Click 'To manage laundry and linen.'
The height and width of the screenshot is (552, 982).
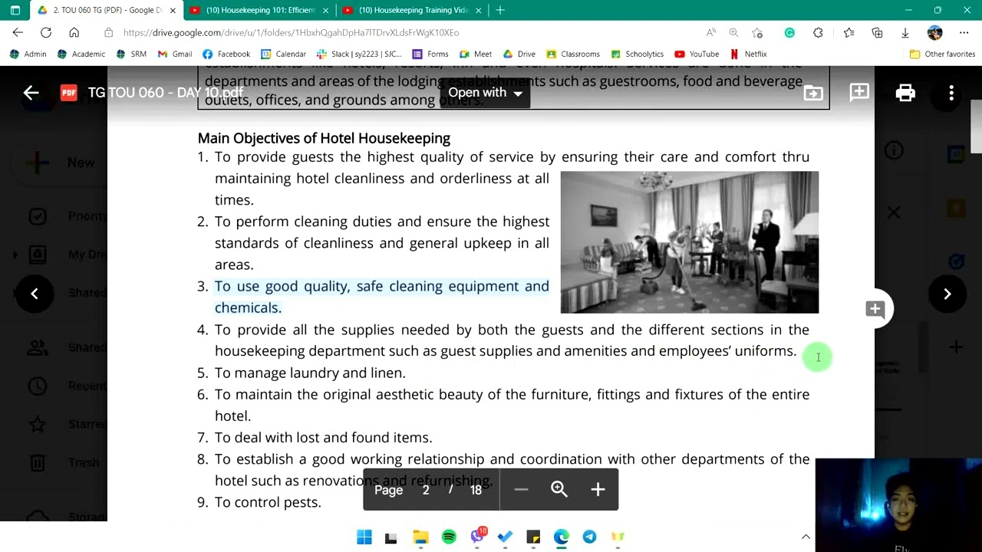[x=310, y=373]
